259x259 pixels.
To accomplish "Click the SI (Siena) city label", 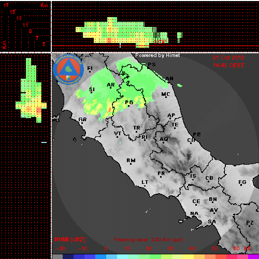I will (x=92, y=90).
